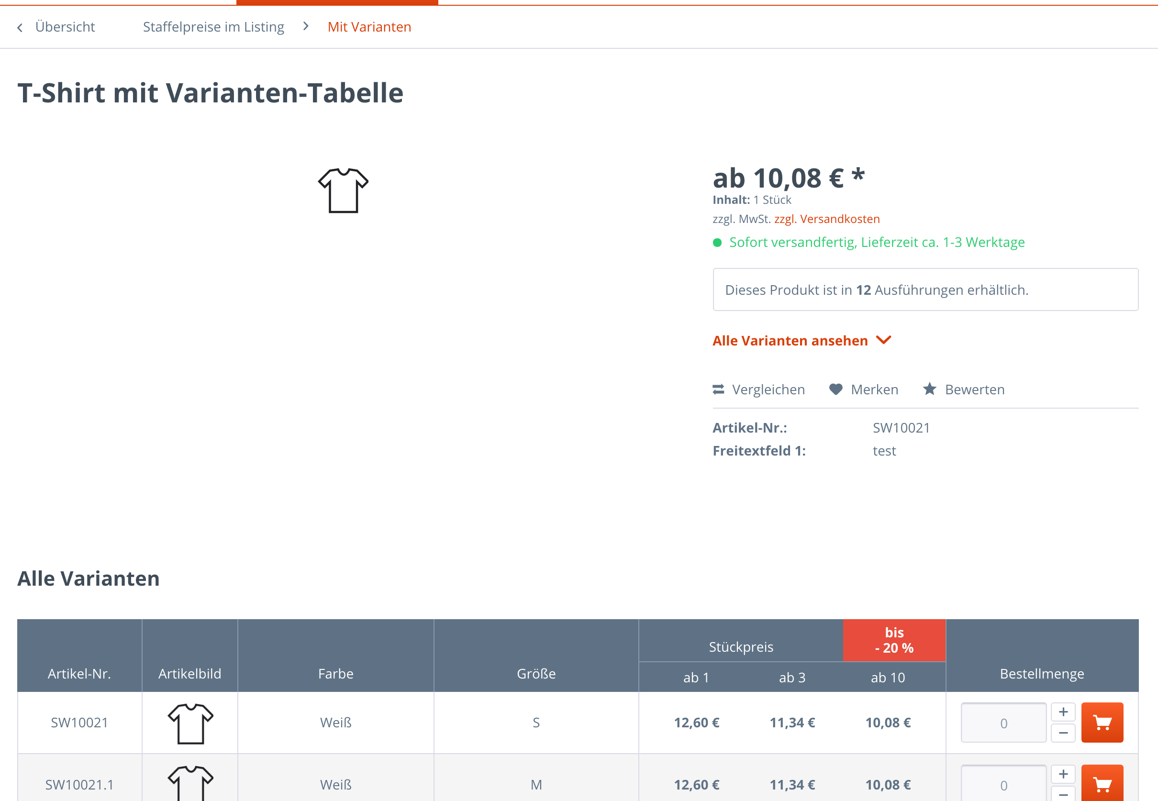Image resolution: width=1158 pixels, height=801 pixels.
Task: Click the 'ab 10' price tier header
Action: (888, 678)
